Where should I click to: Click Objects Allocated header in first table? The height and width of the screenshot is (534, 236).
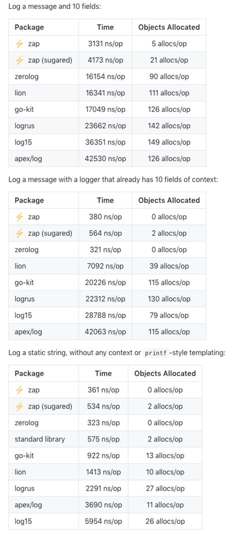click(169, 27)
